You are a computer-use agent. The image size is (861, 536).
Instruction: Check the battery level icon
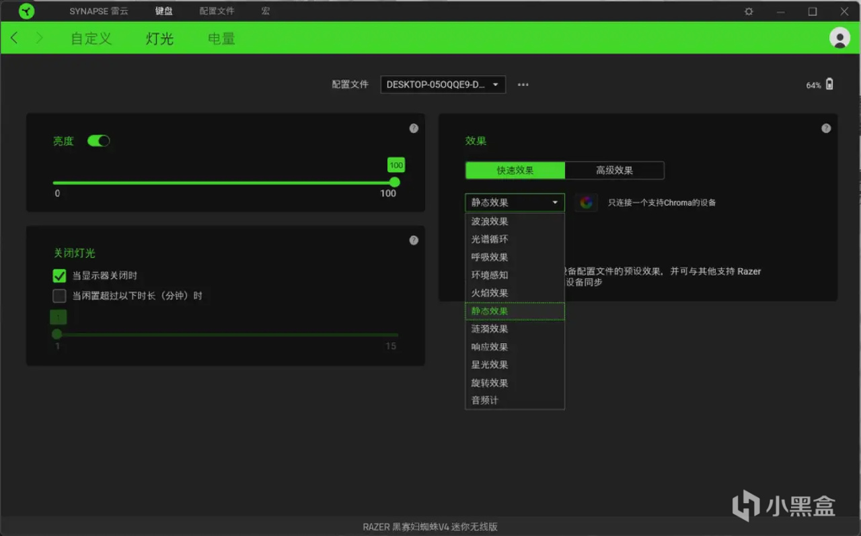coord(829,84)
